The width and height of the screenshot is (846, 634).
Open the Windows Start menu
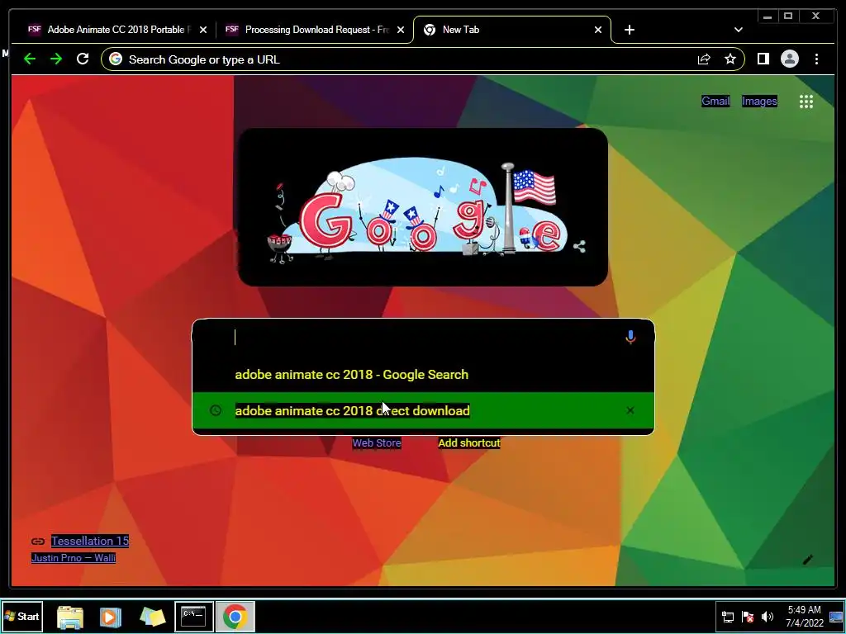(22, 616)
